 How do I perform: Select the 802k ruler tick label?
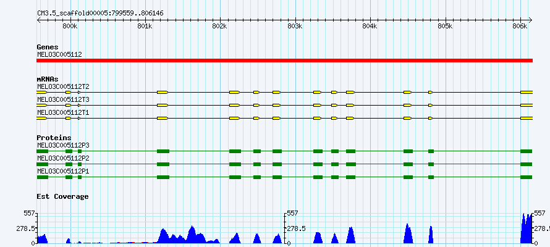(x=220, y=27)
